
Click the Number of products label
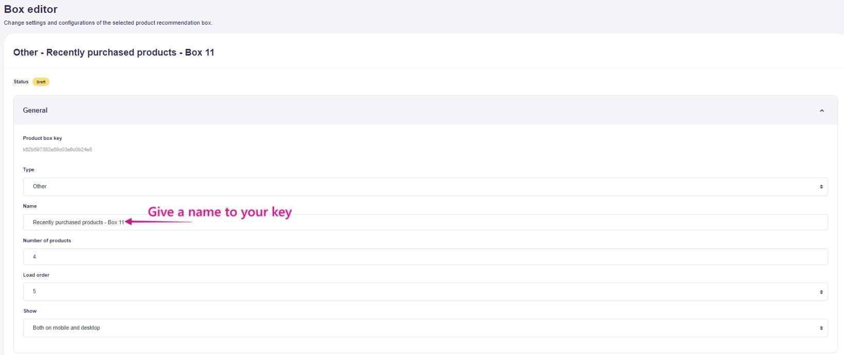click(47, 241)
